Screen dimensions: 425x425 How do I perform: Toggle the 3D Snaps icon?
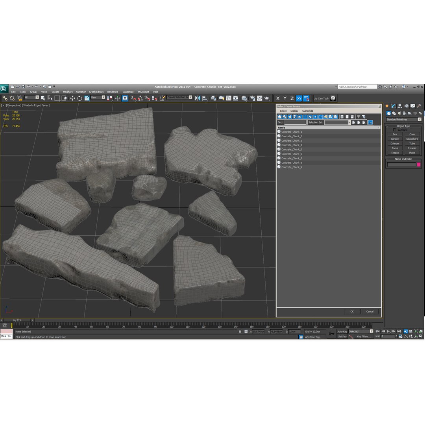[133, 98]
